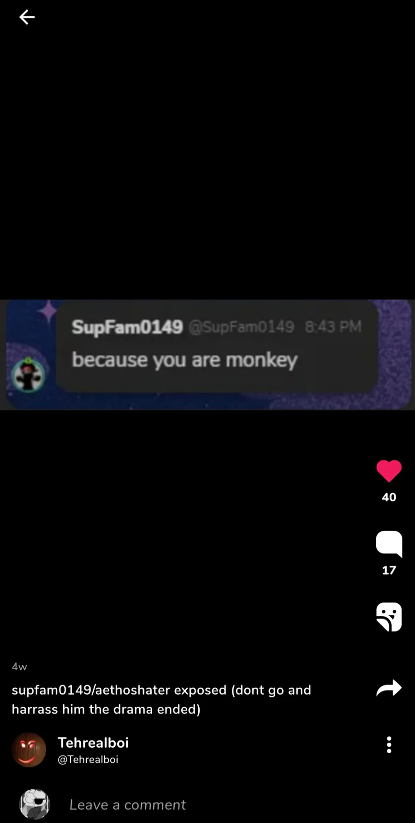Tap the SupFam0149 chat message image
The width and height of the screenshot is (415, 823).
pos(207,354)
